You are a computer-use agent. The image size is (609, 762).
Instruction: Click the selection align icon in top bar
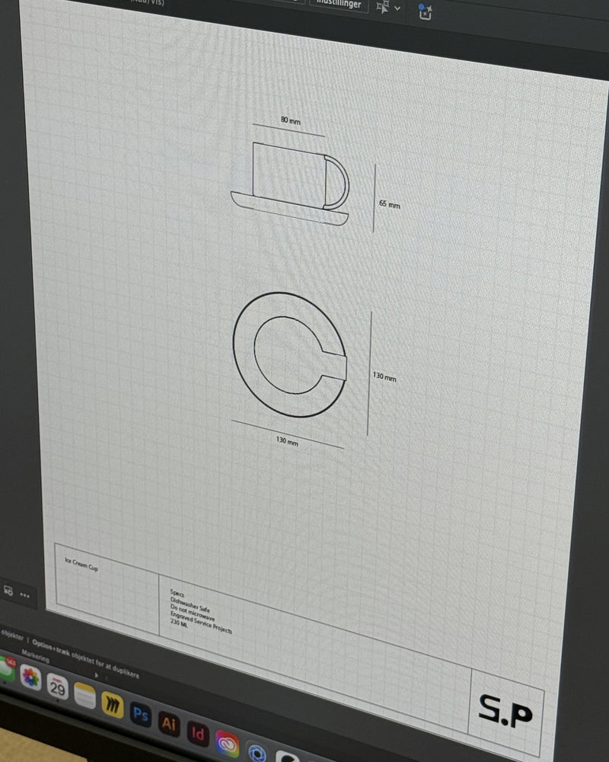tap(382, 7)
